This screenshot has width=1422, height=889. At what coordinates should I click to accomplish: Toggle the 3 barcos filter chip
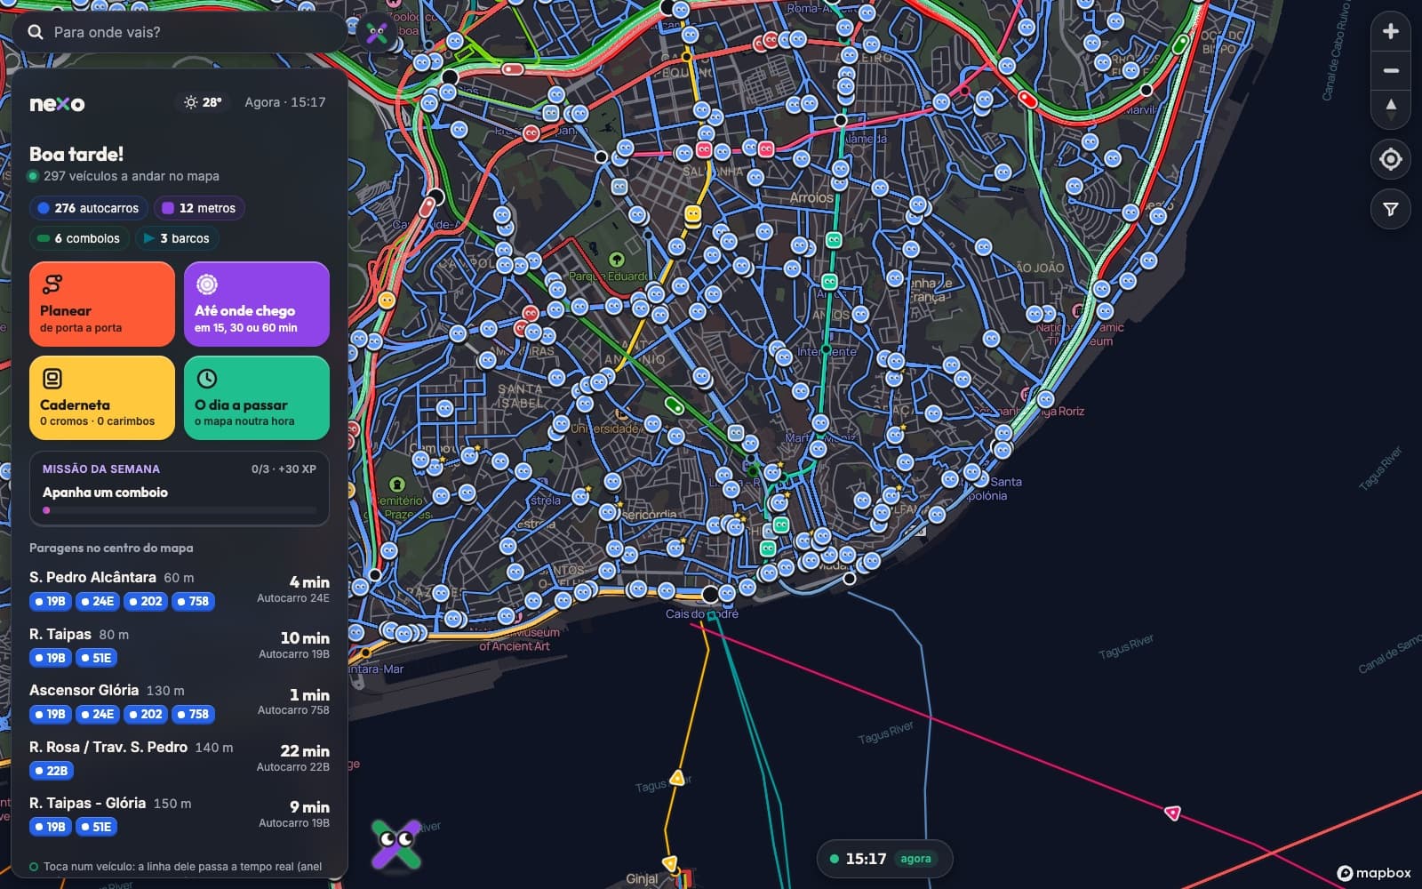[177, 238]
